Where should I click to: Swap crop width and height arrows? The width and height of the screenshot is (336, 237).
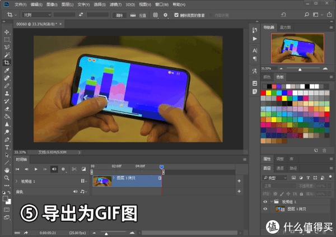(81, 15)
